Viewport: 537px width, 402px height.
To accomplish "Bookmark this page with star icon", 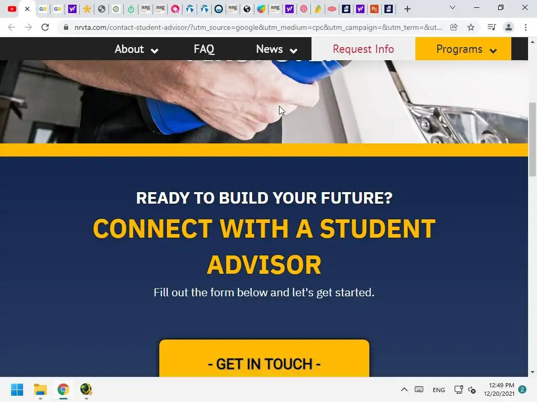I will click(471, 27).
